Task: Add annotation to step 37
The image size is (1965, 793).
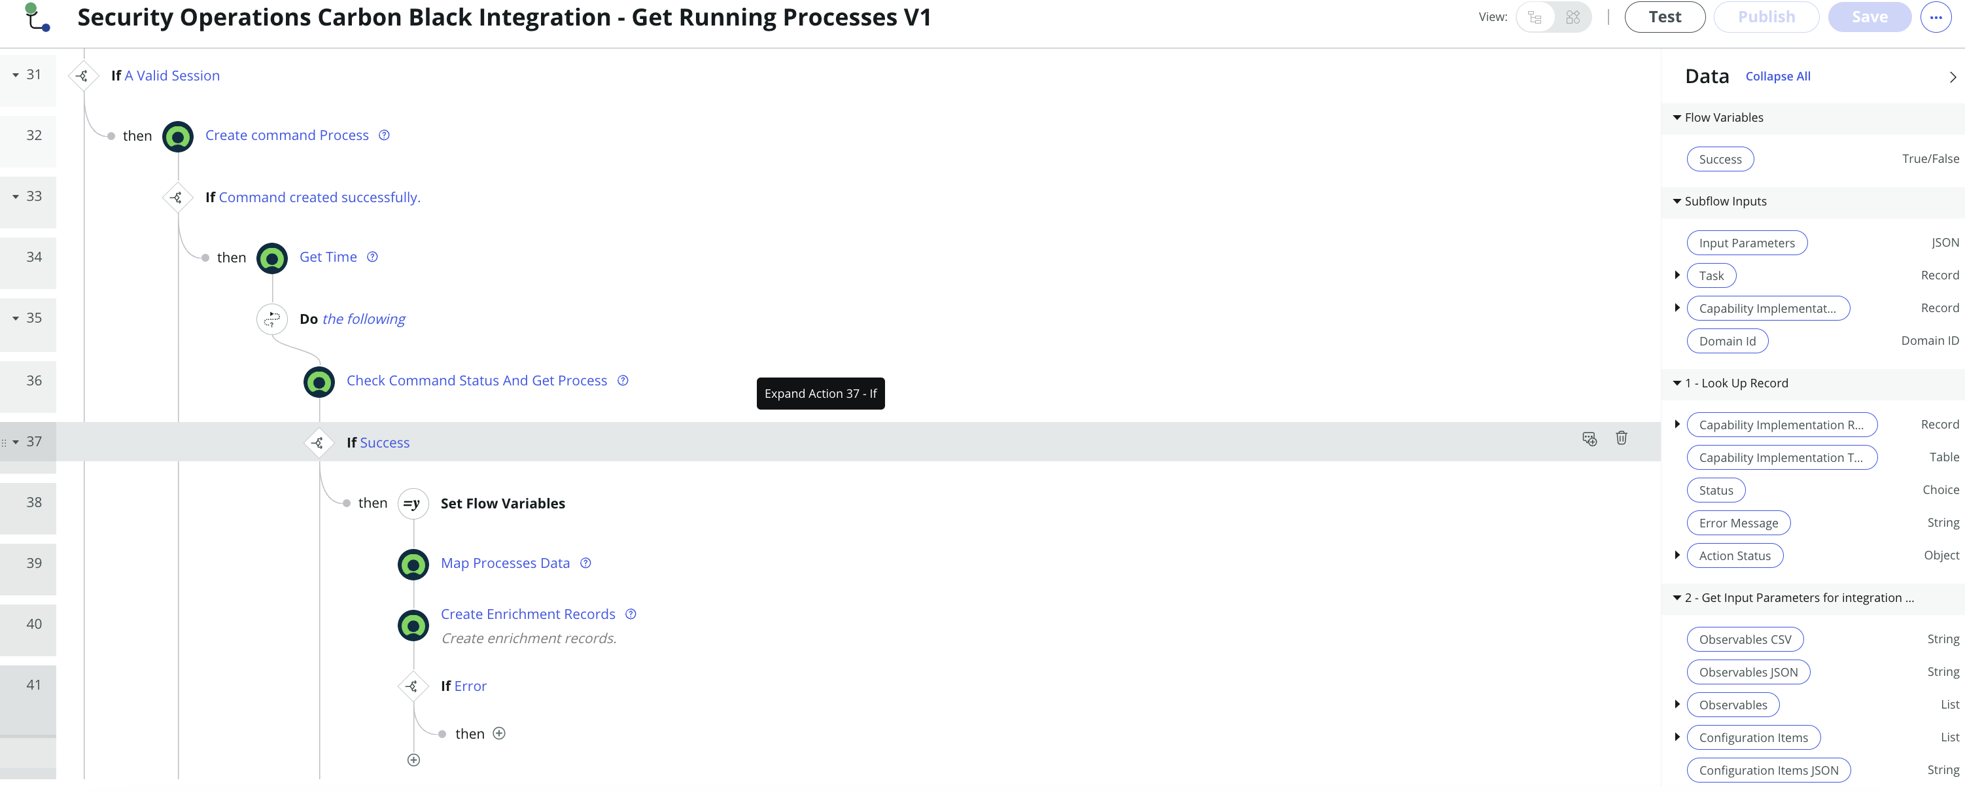Action: click(1589, 438)
